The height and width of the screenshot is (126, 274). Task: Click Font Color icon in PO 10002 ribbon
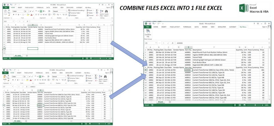click(x=31, y=80)
